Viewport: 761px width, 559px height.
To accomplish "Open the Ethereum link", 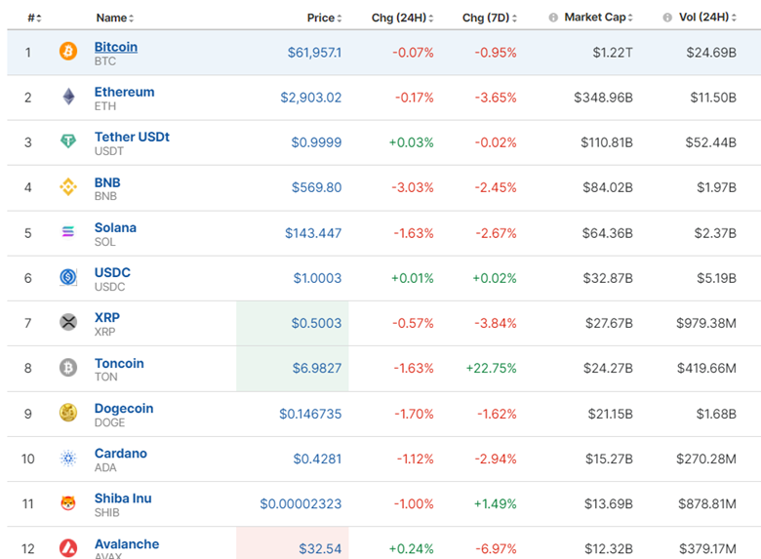I will click(124, 93).
